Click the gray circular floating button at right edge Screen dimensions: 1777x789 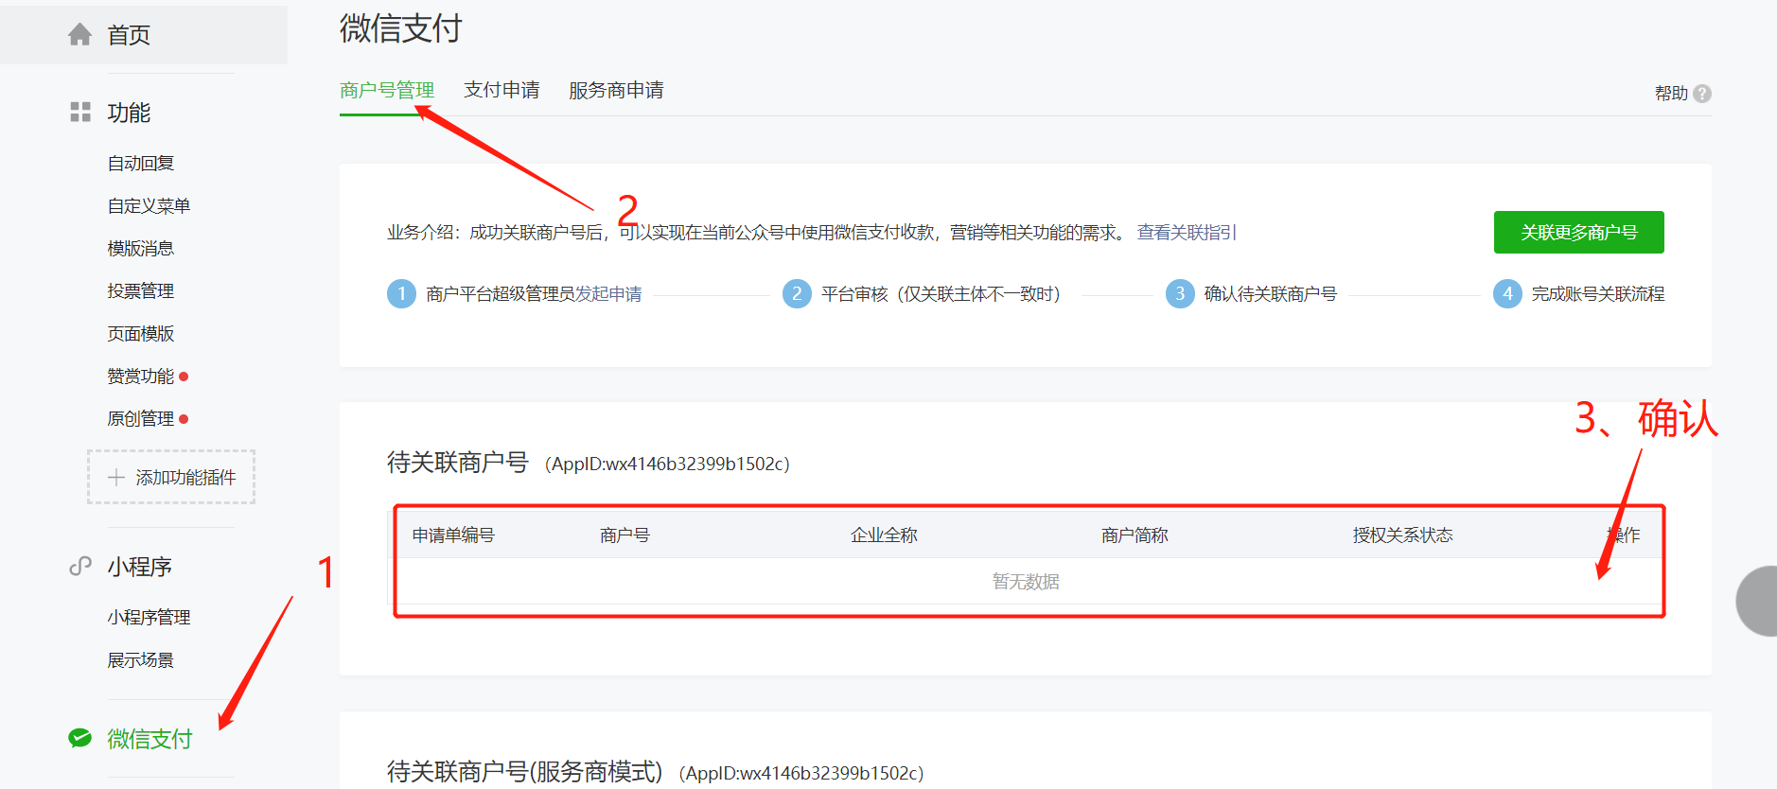[1757, 601]
